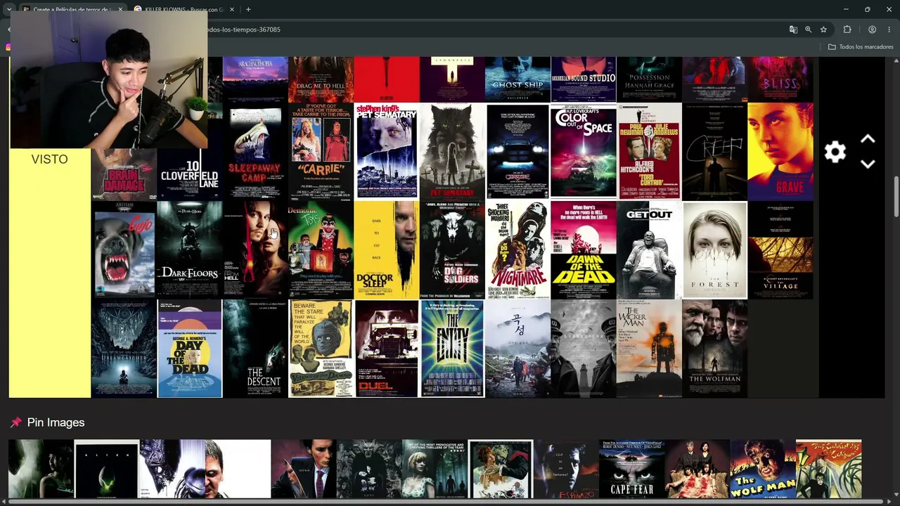
Task: Select the Dawn of the Dead poster
Action: point(584,250)
